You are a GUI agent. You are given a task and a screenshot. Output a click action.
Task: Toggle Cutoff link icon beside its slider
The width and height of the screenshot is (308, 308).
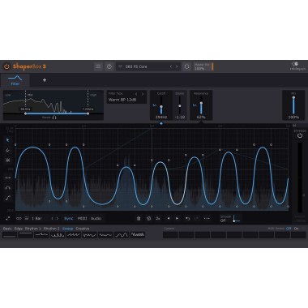coord(155,105)
